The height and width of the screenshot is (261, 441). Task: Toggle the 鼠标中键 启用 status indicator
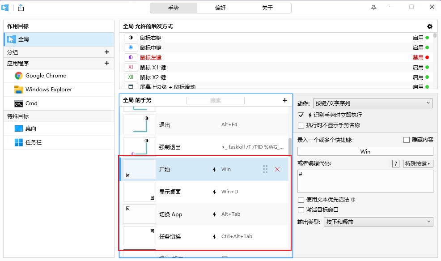[427, 47]
